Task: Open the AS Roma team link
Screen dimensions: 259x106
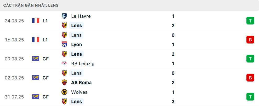Action: [81, 83]
